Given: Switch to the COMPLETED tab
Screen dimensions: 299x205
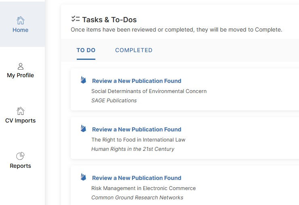Looking at the screenshot, I should coord(134,51).
